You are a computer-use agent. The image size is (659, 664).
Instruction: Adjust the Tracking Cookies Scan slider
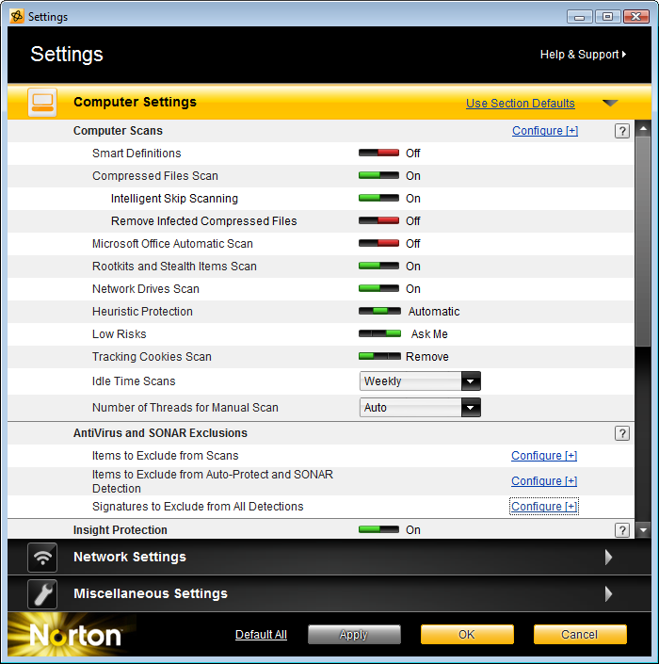[x=379, y=356]
